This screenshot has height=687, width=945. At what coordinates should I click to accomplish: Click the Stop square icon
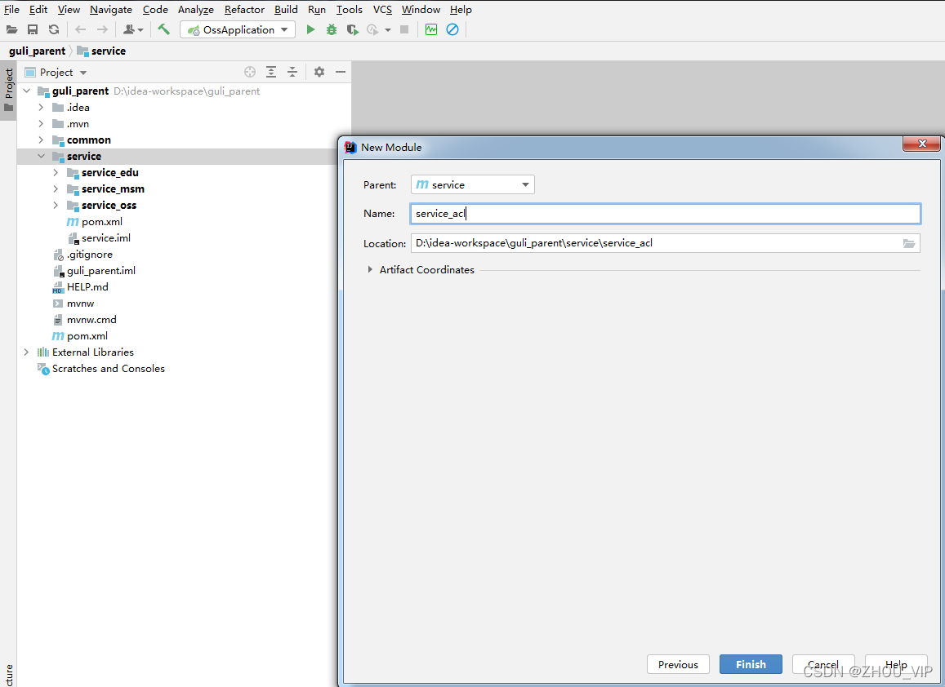[x=404, y=29]
